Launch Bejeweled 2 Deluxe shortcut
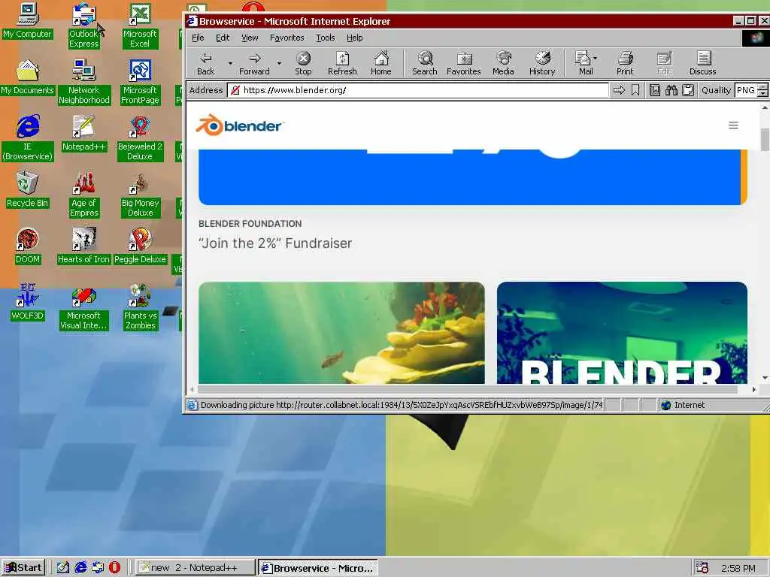The height and width of the screenshot is (577, 770). (x=140, y=138)
